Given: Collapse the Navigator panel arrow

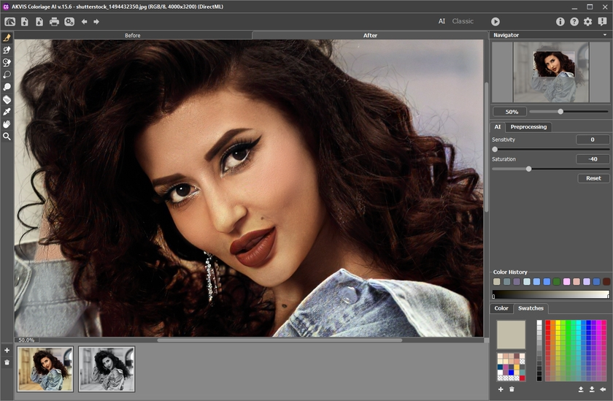Looking at the screenshot, I should tap(604, 35).
